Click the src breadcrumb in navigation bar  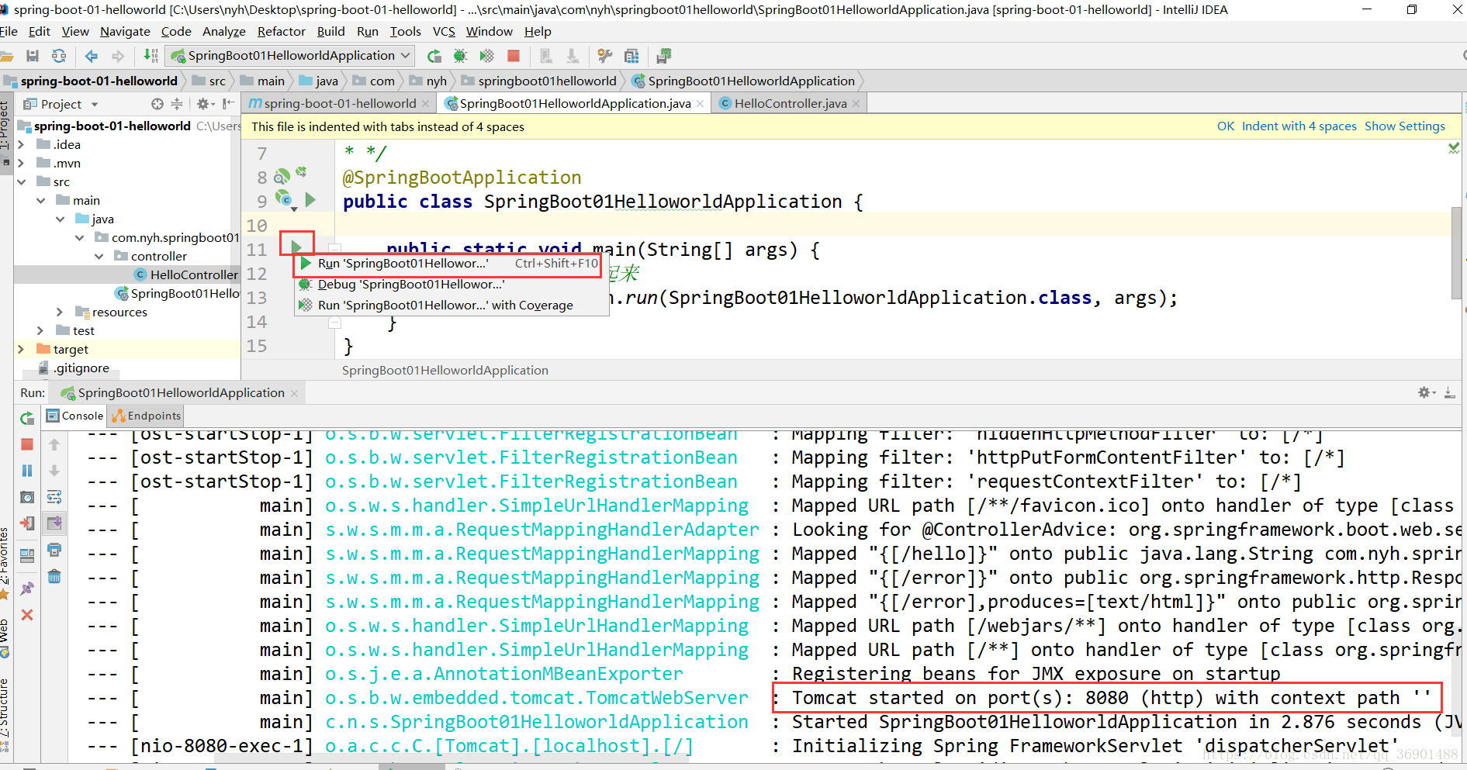pyautogui.click(x=210, y=81)
